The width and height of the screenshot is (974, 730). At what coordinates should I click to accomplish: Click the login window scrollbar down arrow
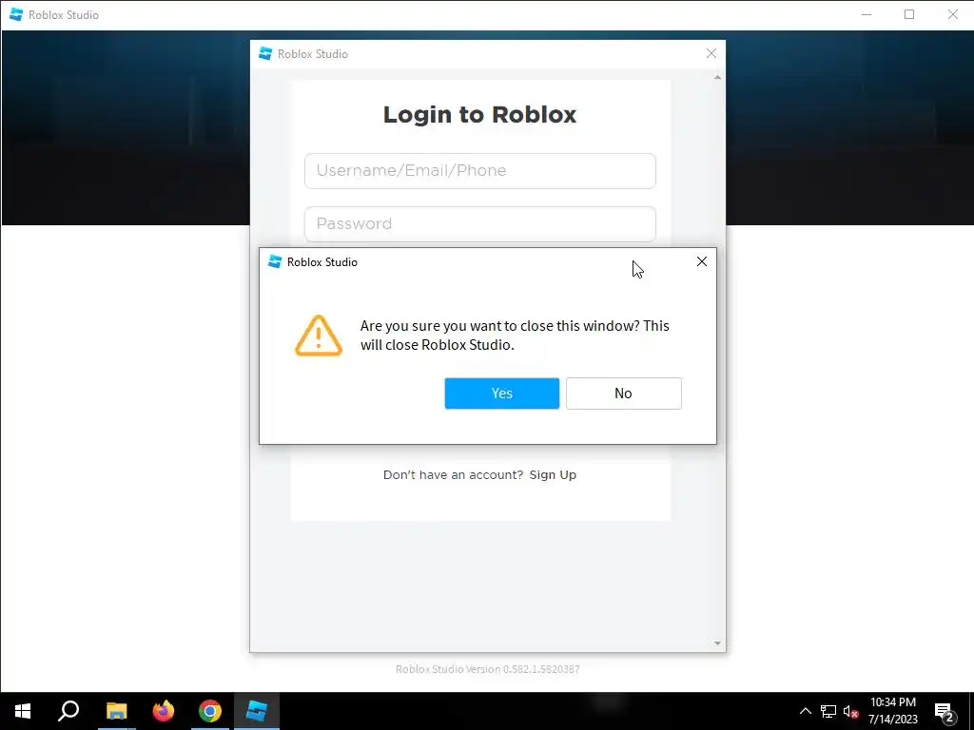click(x=717, y=644)
